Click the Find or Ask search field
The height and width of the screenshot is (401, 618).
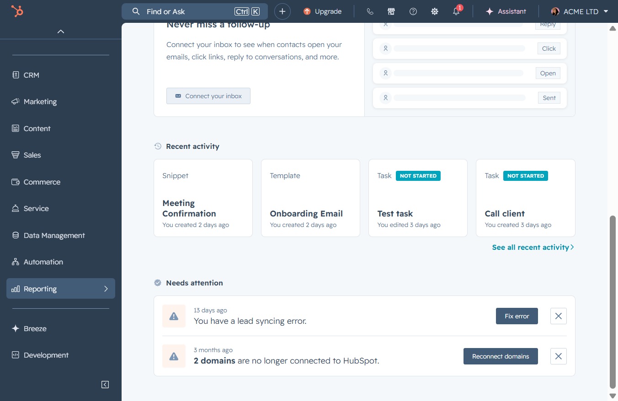tap(195, 11)
